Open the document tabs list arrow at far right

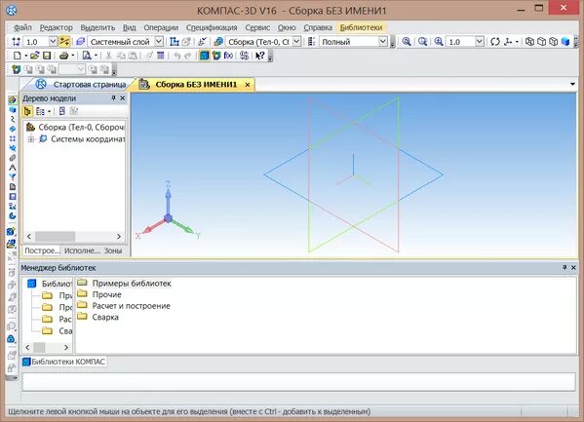coord(572,84)
